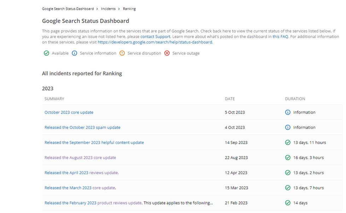Click the chevron after Incidents breadcrumb
Image resolution: width=346 pixels, height=213 pixels.
[119, 9]
